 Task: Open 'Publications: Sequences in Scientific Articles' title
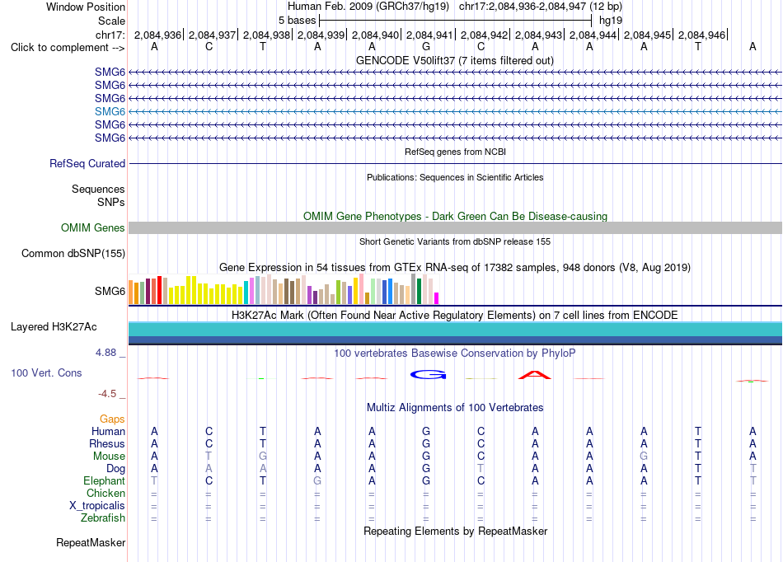[455, 177]
